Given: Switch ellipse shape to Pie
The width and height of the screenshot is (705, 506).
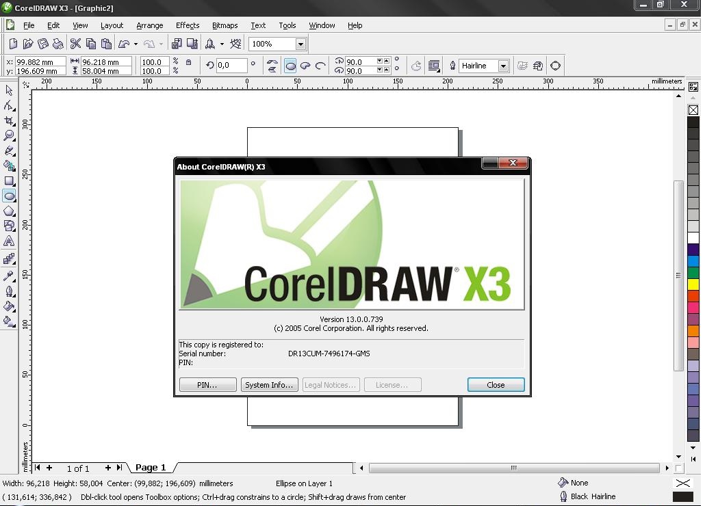Looking at the screenshot, I should 305,66.
